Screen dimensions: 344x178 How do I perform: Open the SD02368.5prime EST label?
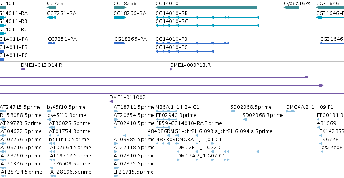point(251,107)
